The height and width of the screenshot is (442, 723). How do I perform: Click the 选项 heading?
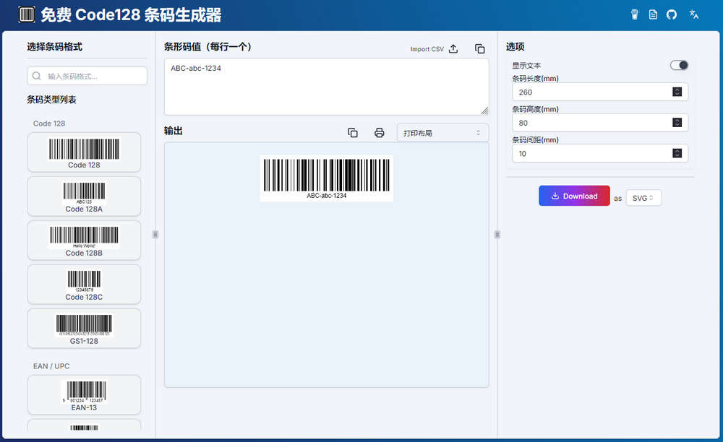point(515,46)
